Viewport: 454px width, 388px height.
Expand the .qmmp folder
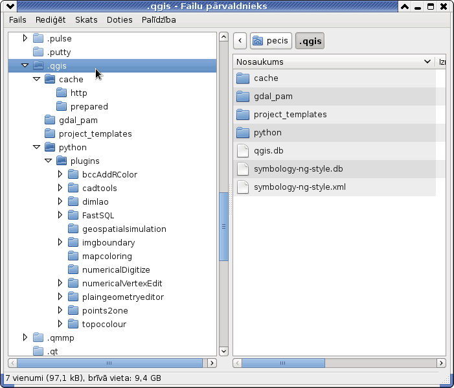(x=25, y=337)
